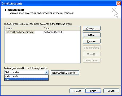This screenshot has width=122, height=96.
Task: Cancel the E-mail Accounts dialog
Action: 111,91
